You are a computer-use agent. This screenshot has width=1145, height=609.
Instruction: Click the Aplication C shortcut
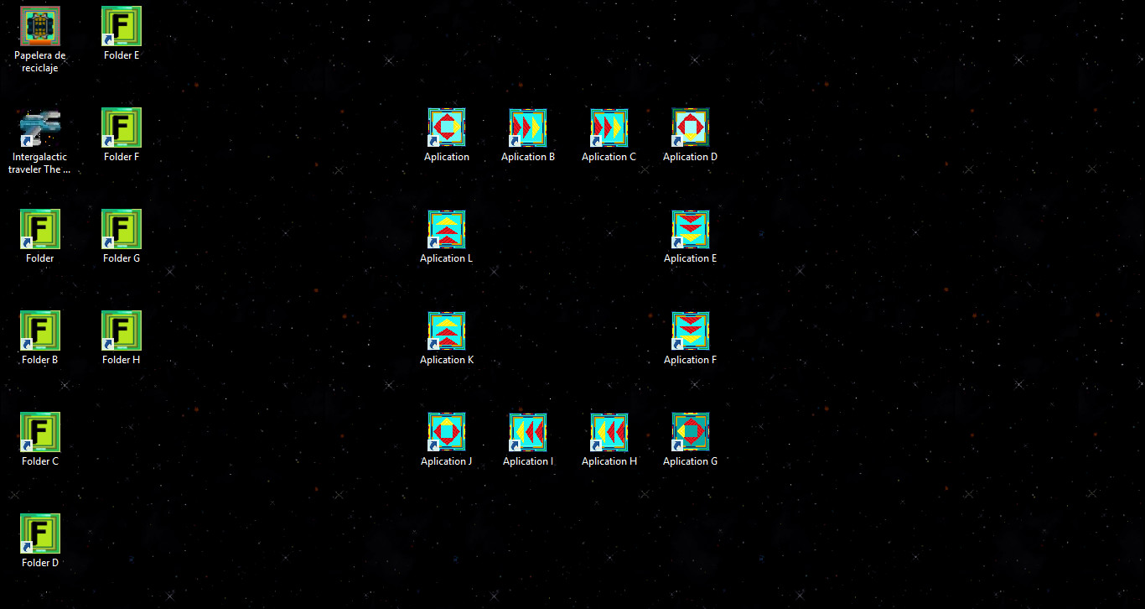click(x=609, y=128)
